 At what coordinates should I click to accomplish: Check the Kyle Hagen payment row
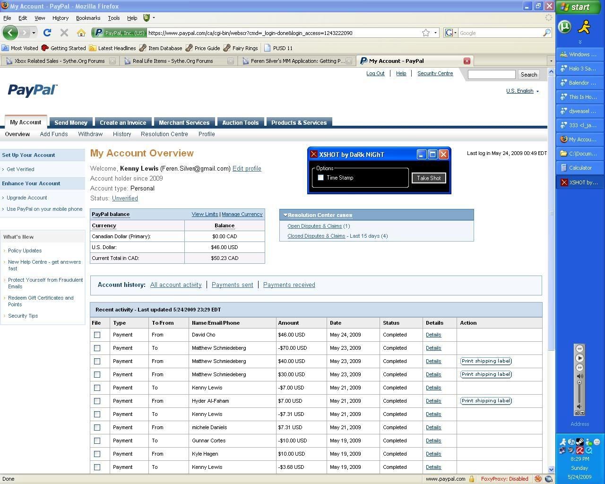tap(97, 454)
